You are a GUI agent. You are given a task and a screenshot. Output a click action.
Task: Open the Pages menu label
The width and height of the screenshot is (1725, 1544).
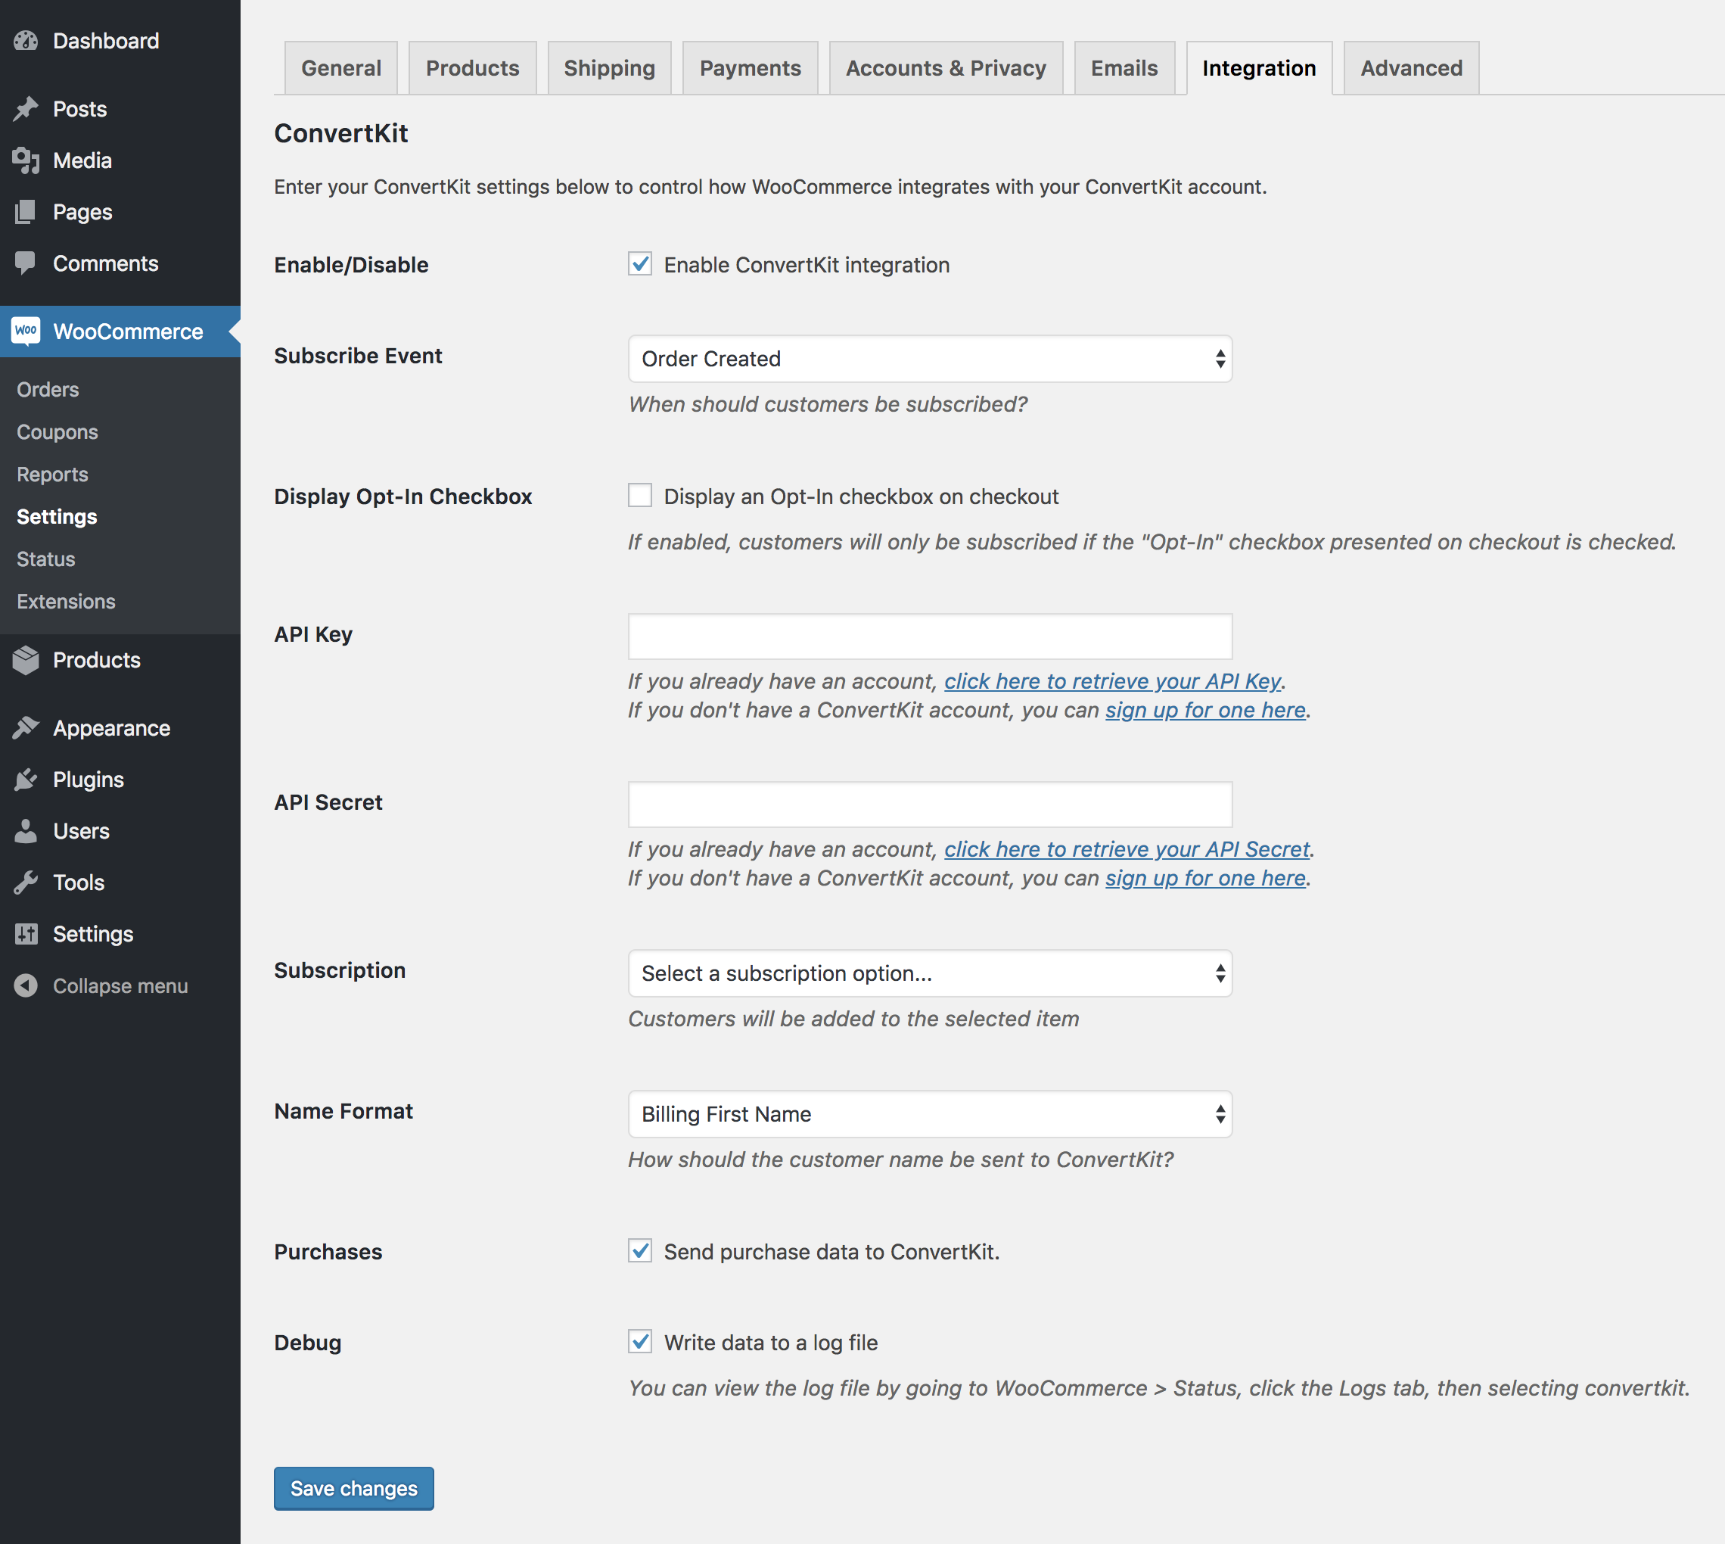[82, 212]
